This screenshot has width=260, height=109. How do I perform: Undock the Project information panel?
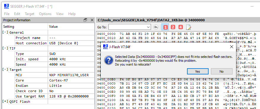(85, 20)
